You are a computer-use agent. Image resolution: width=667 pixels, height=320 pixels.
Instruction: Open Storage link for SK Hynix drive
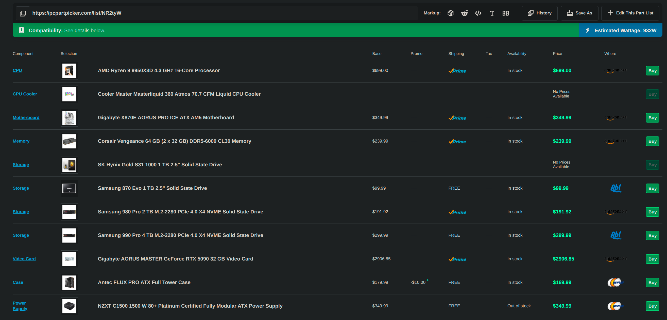[21, 165]
